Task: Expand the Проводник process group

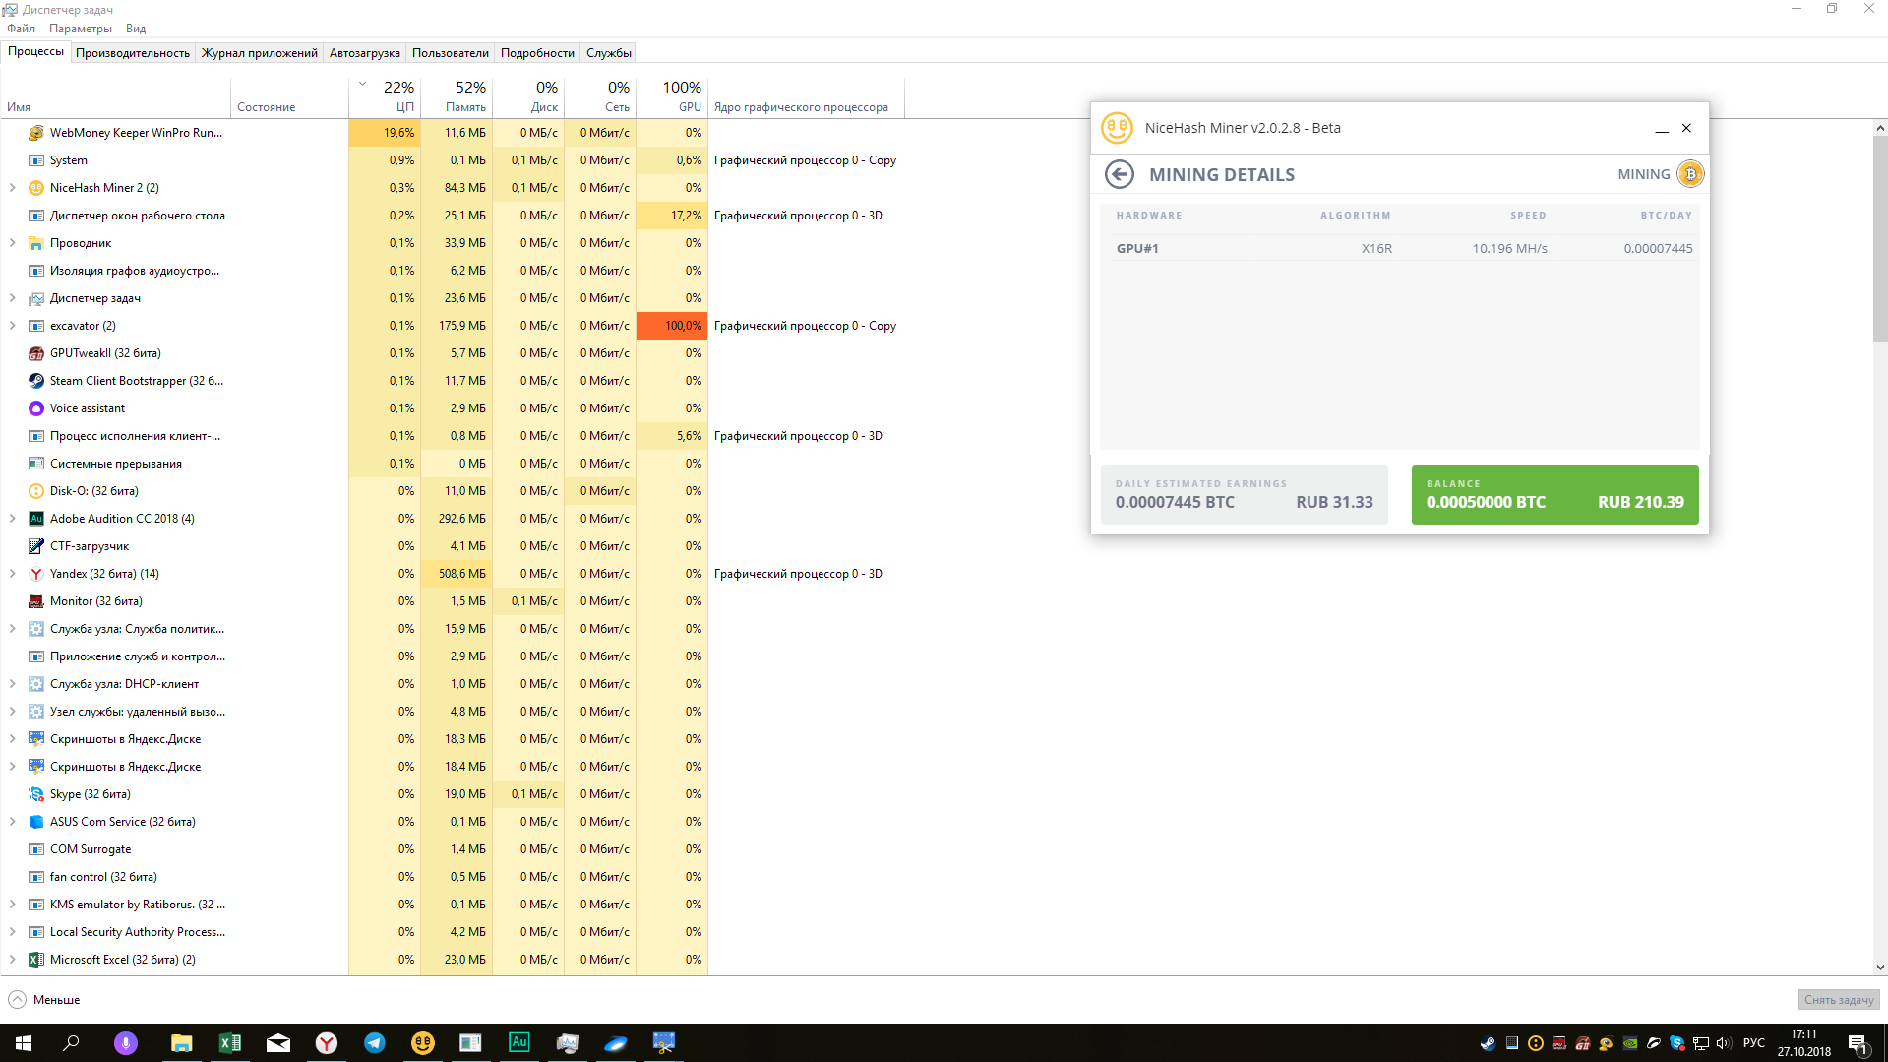Action: click(12, 243)
